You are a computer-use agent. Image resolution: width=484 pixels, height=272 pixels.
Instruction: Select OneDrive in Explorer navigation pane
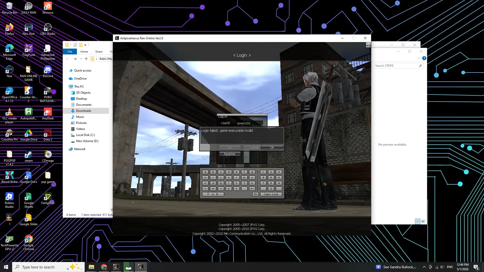pos(80,79)
